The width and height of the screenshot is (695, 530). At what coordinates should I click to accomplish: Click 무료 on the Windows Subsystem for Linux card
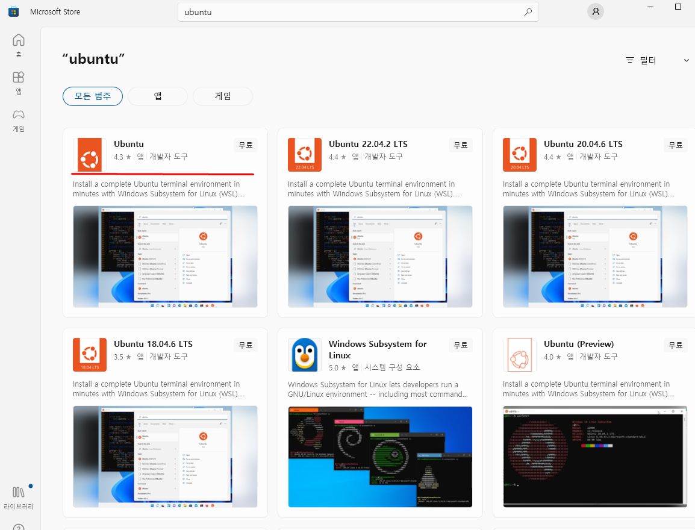tap(461, 344)
